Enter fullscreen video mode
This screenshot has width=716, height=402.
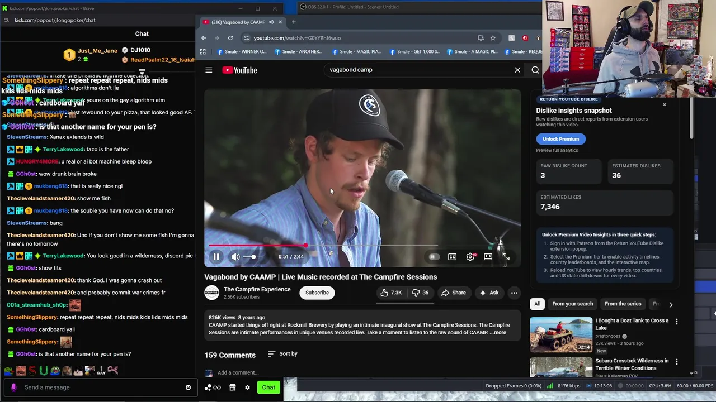pyautogui.click(x=506, y=257)
